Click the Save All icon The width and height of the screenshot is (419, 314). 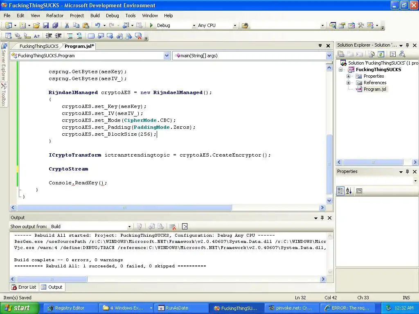55,25
